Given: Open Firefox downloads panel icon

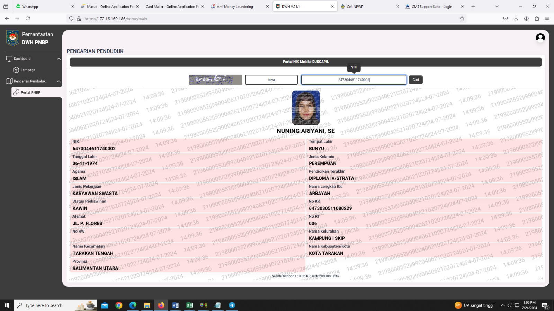Looking at the screenshot, I should (x=516, y=19).
